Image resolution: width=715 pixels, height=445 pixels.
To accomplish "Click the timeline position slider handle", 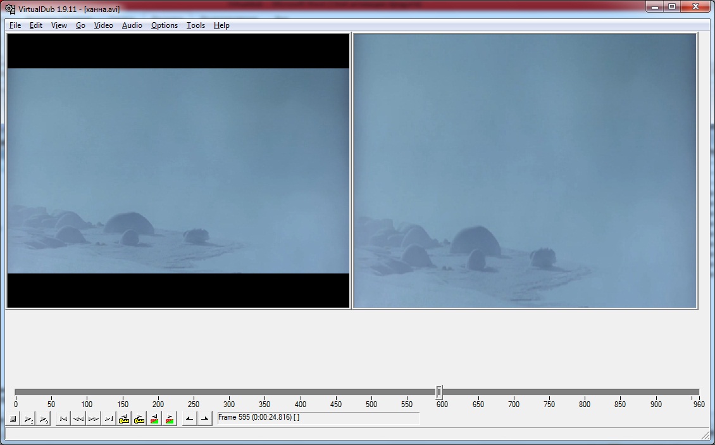I will (x=438, y=392).
